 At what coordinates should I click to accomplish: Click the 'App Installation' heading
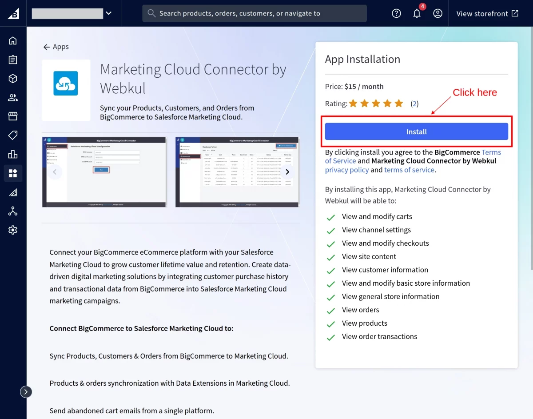click(362, 59)
